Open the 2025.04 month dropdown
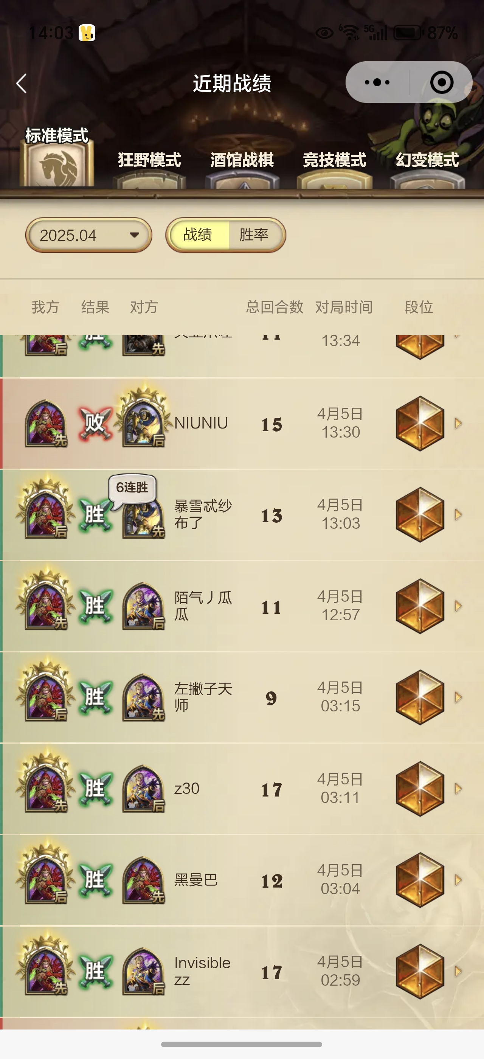Viewport: 484px width, 1059px height. coord(89,235)
